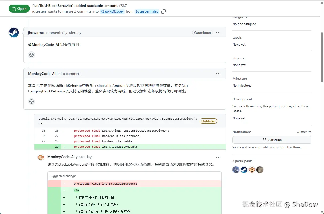Select Milestone section heading
This screenshot has width=324, height=214.
click(x=240, y=79)
